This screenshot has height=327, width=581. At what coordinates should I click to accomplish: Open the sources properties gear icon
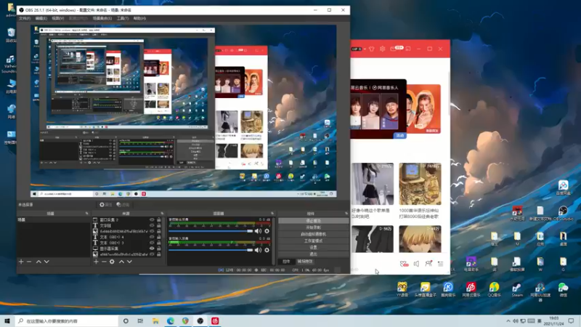click(112, 262)
